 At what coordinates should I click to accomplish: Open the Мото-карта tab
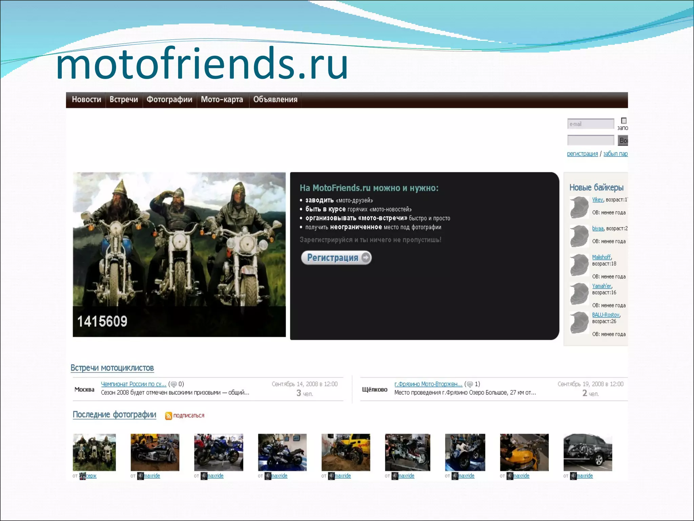click(222, 99)
